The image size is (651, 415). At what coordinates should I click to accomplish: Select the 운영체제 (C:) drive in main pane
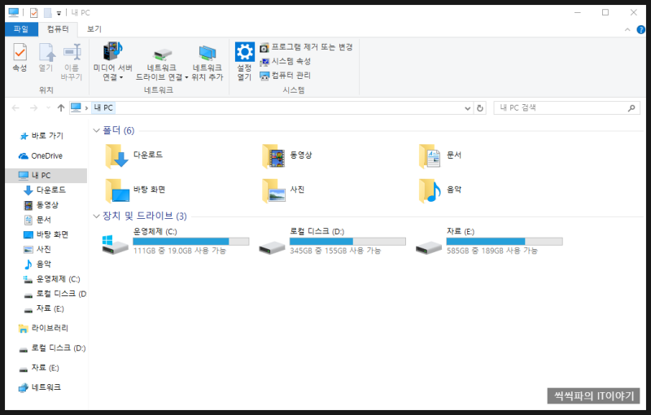pos(175,241)
